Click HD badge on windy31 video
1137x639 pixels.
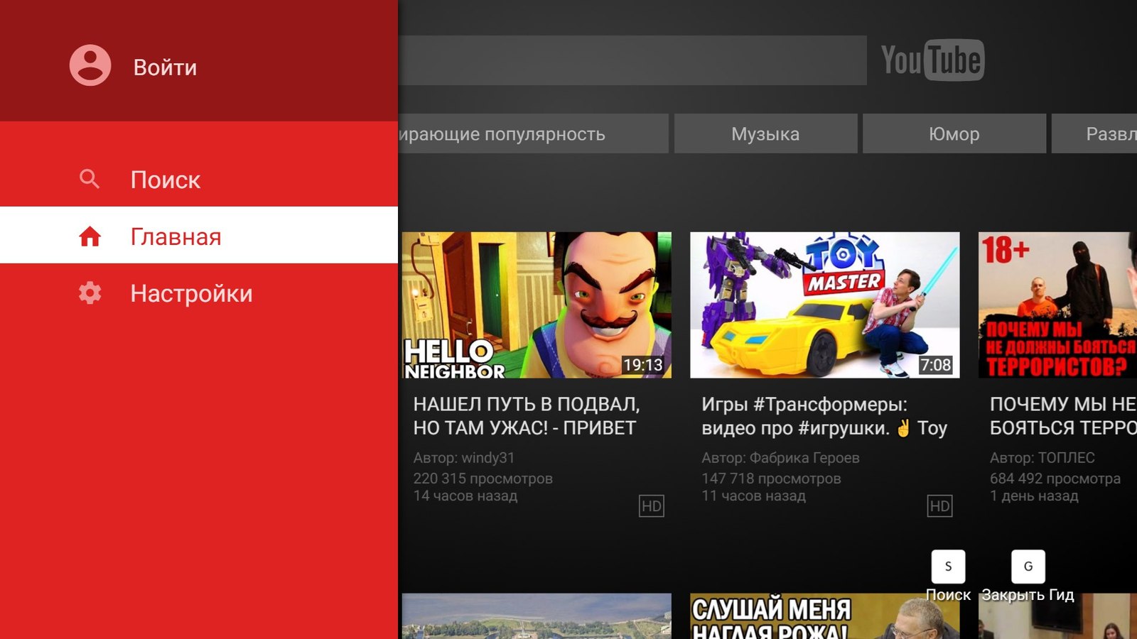coord(651,506)
